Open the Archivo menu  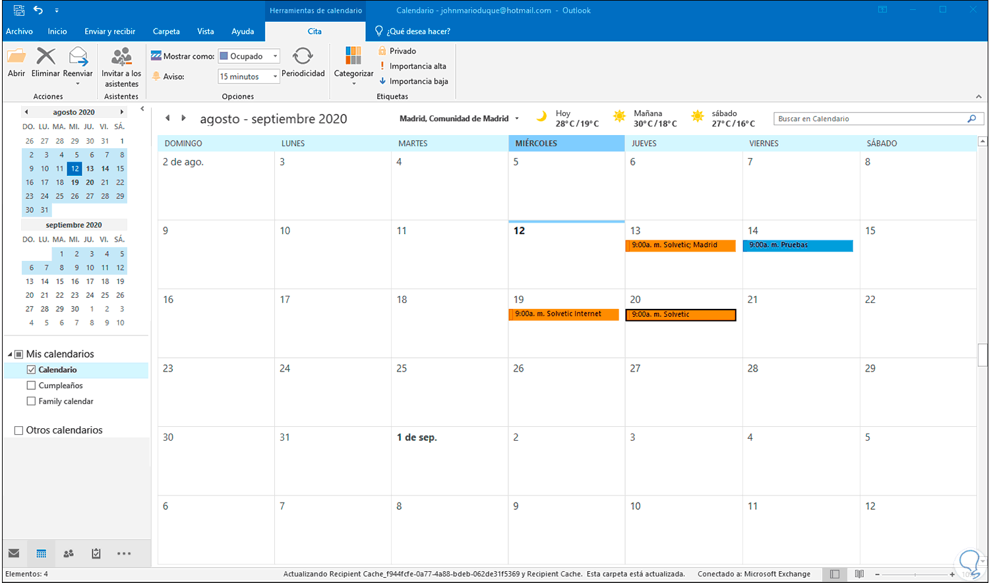click(19, 31)
